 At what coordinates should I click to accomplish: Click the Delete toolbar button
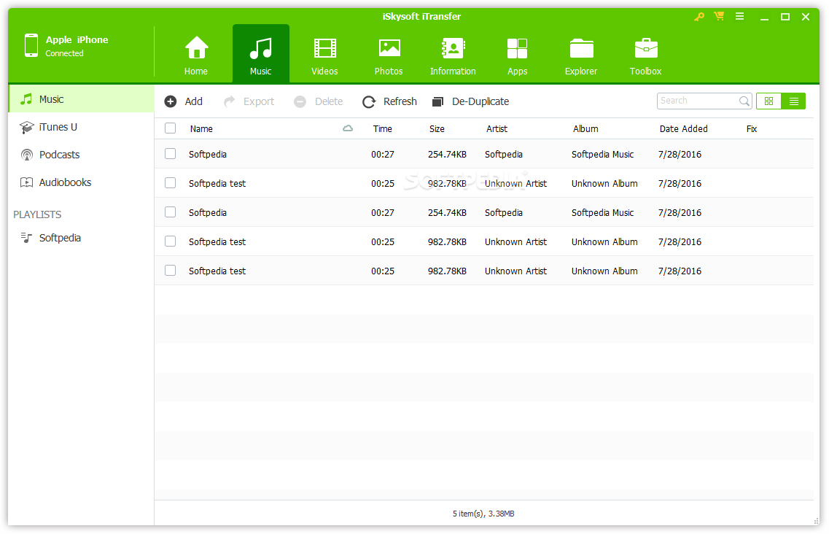pos(319,101)
